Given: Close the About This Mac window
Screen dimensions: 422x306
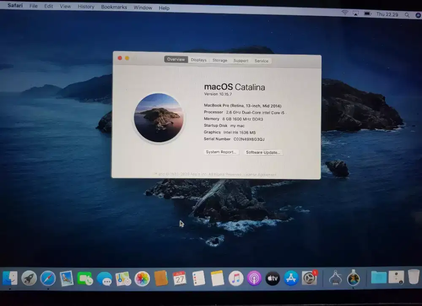Looking at the screenshot, I should click(x=120, y=58).
